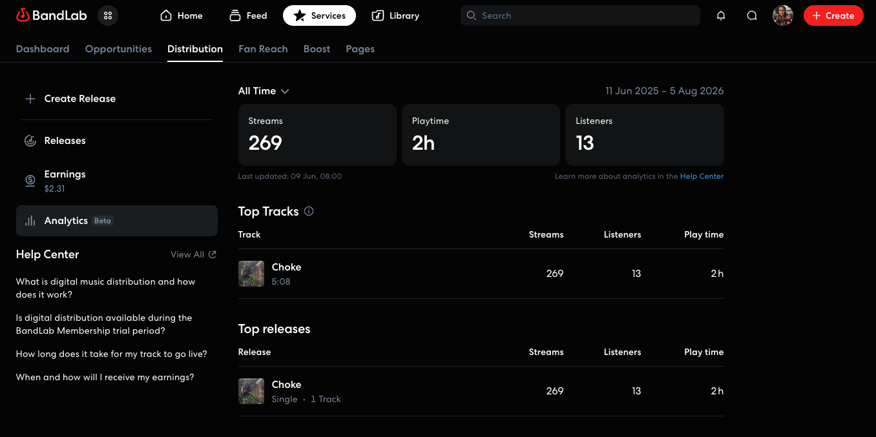Switch to the Opportunities tab
This screenshot has width=876, height=437.
point(118,49)
